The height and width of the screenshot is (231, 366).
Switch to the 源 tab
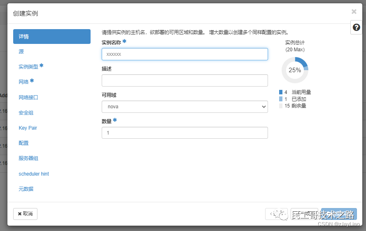click(21, 51)
